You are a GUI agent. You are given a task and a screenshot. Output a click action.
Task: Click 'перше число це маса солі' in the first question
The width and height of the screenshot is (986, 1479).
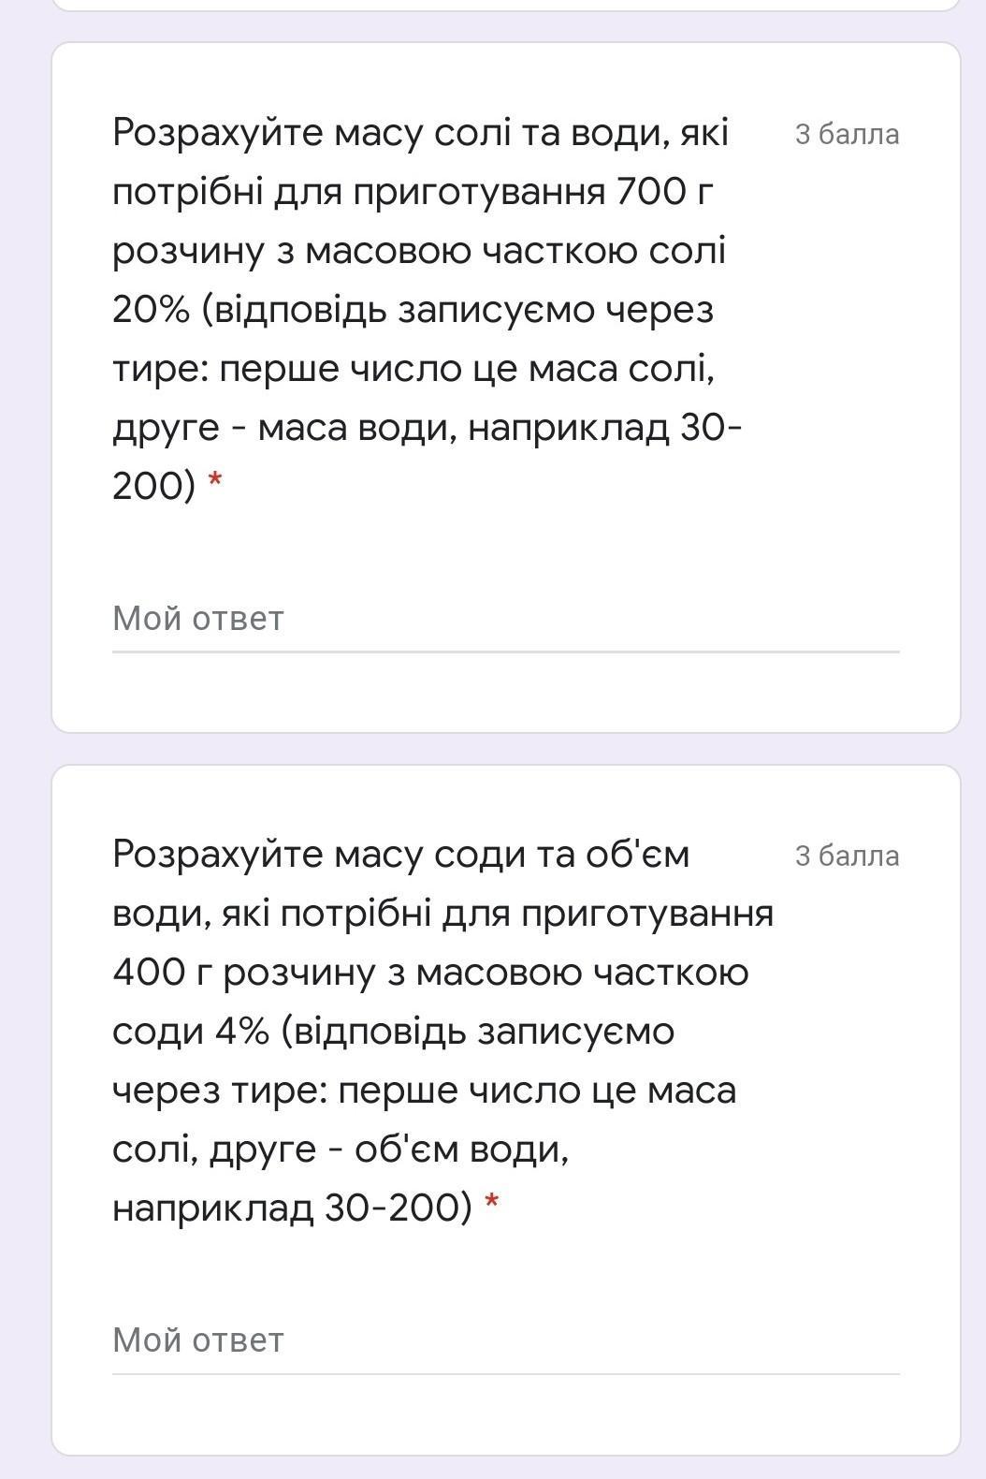coord(467,370)
